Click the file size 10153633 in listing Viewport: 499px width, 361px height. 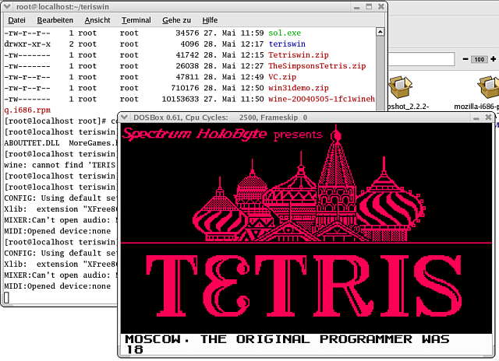pos(180,99)
